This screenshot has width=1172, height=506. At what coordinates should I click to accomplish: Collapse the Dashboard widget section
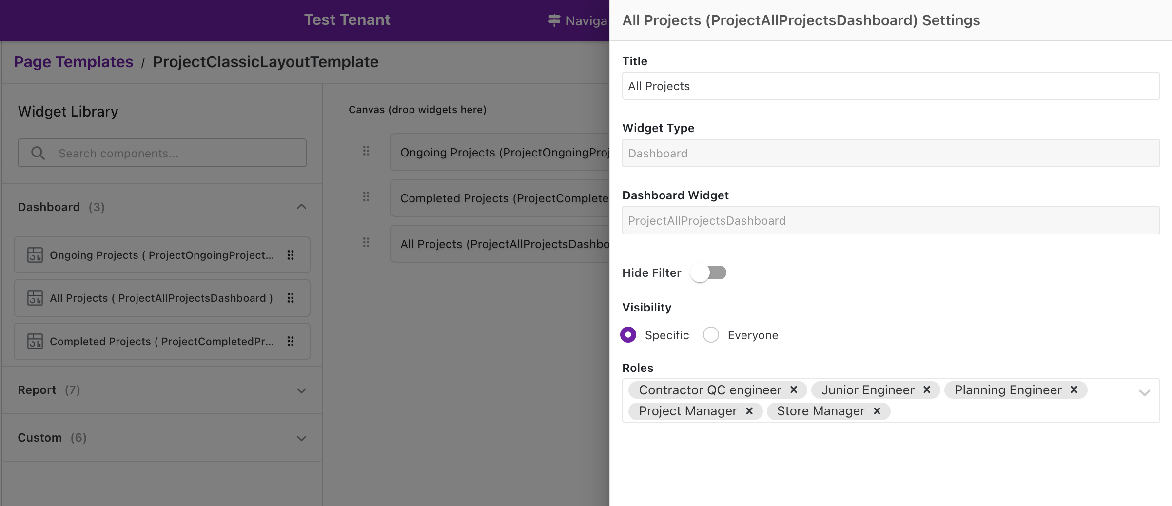[x=301, y=207]
